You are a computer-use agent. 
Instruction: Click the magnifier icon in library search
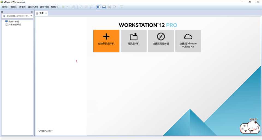4,16
